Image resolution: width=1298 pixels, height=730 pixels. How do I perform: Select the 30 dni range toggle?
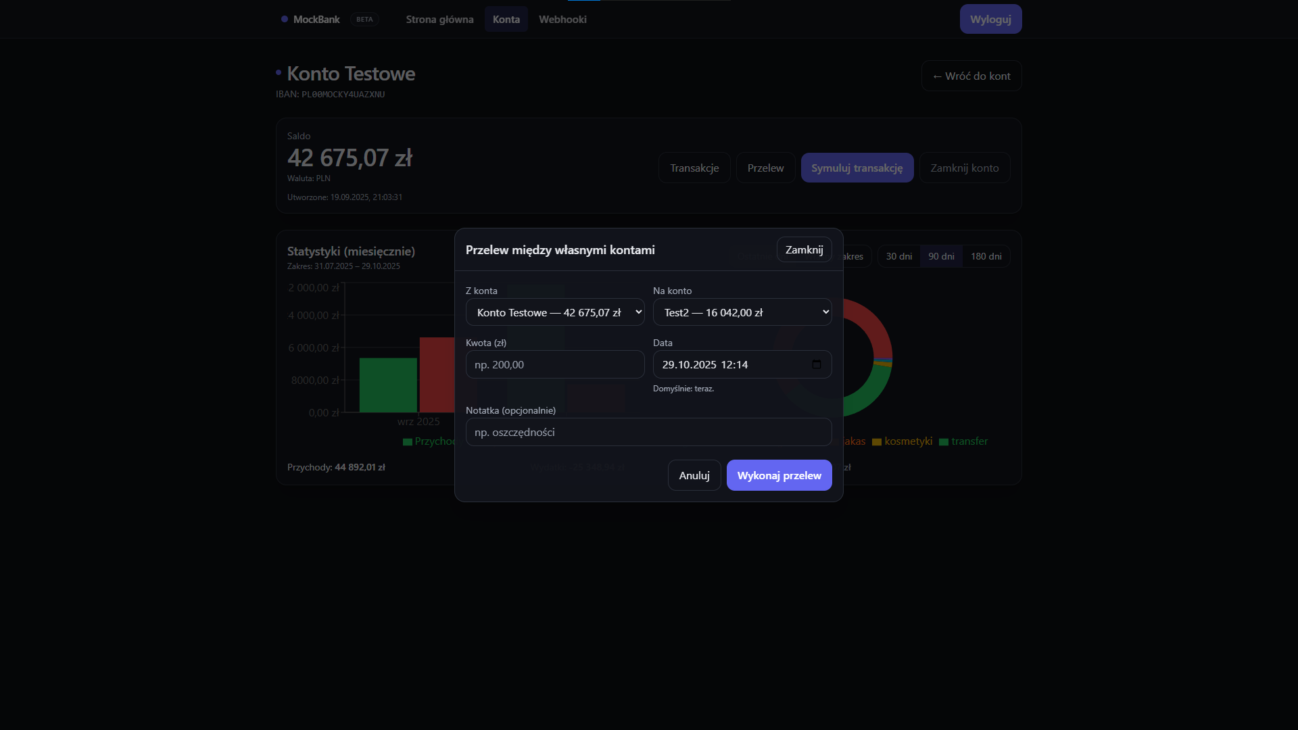click(898, 256)
